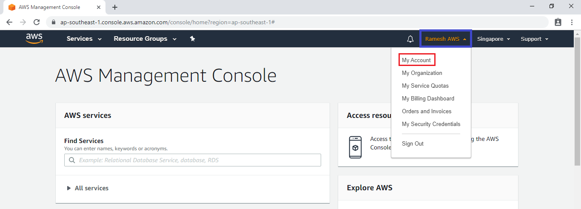581x209 pixels.
Task: Select My Account from the menu
Action: (416, 60)
